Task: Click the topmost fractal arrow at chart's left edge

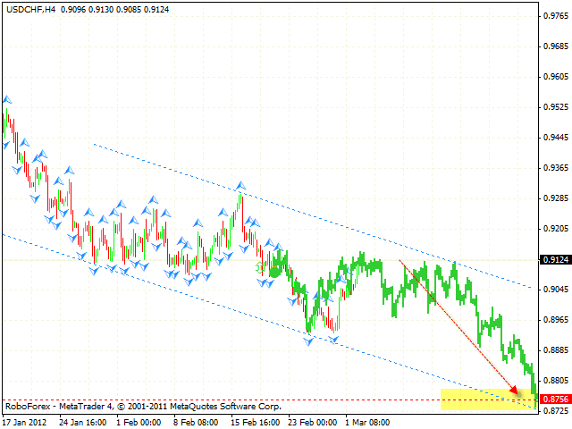Action: click(x=7, y=100)
